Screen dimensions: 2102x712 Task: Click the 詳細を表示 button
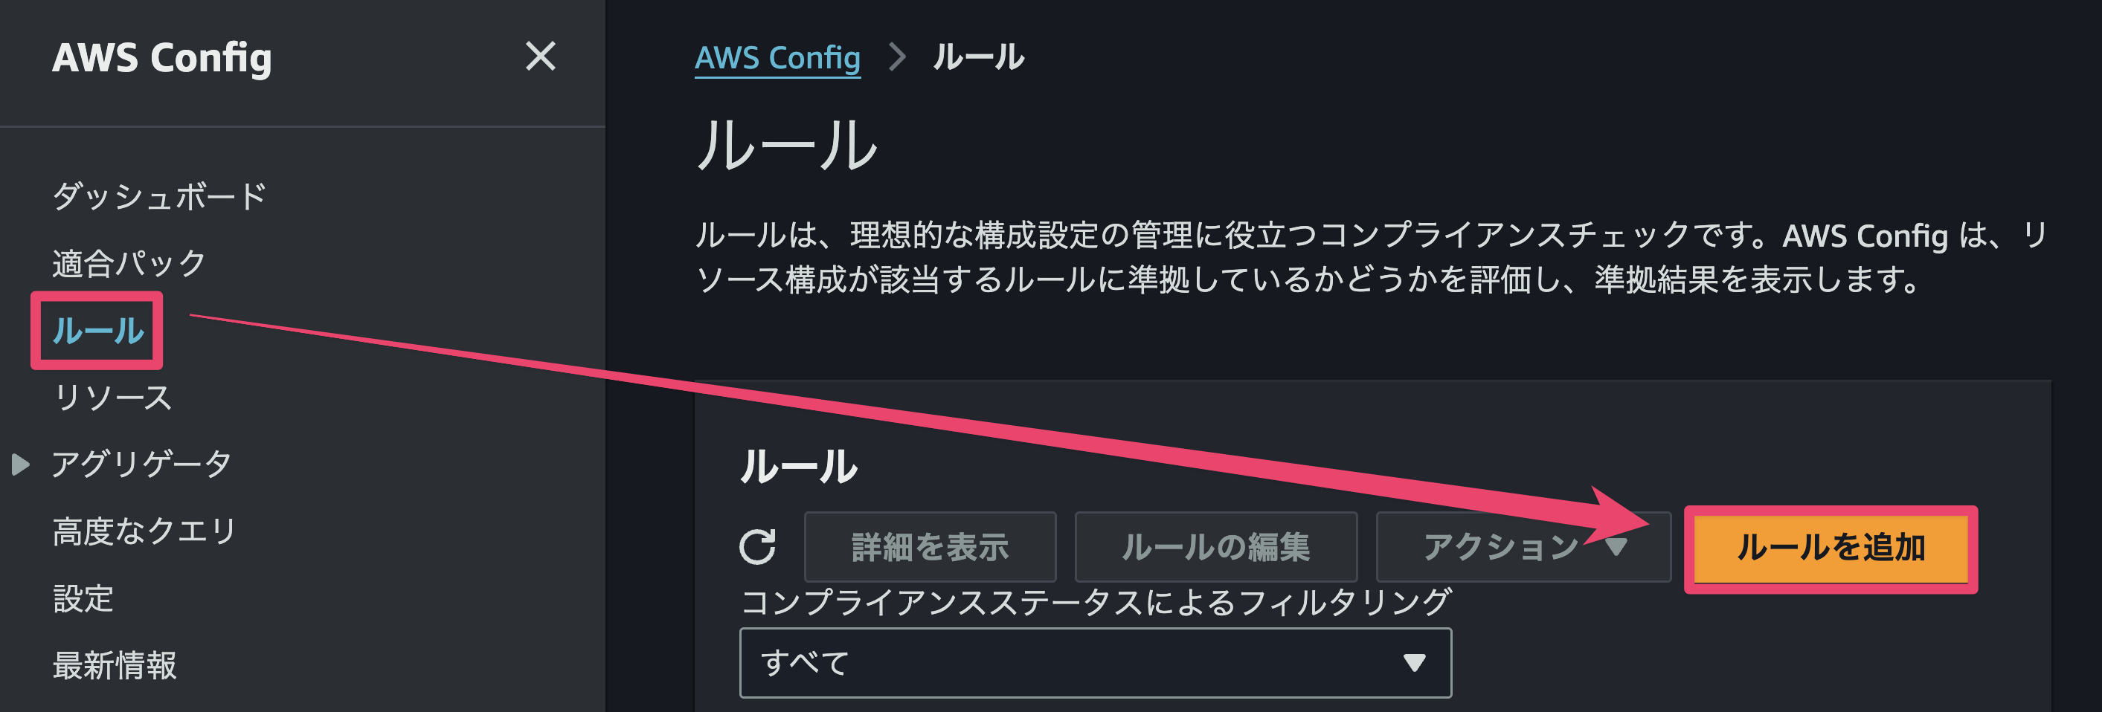[930, 546]
